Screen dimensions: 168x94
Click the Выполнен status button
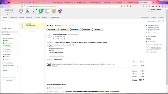pos(87,30)
